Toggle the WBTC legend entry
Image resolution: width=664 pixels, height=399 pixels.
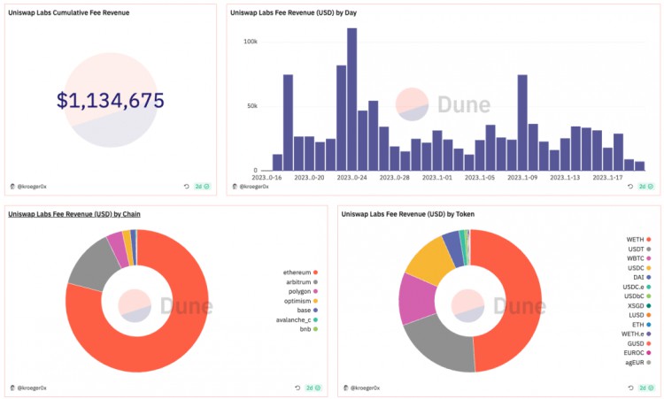[639, 258]
